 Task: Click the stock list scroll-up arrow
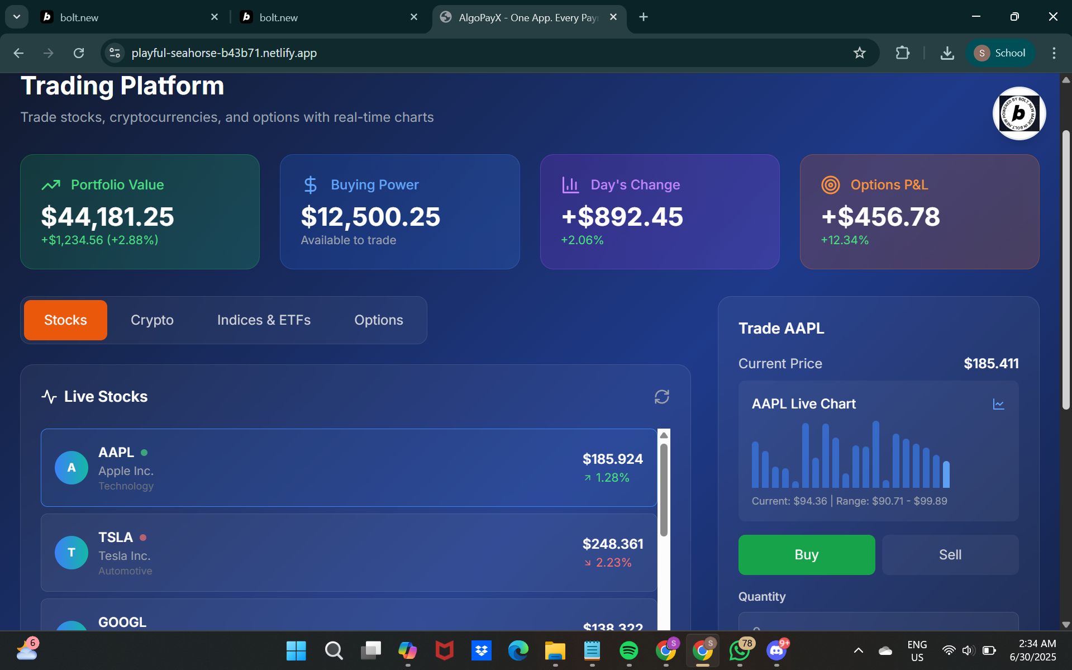[664, 435]
